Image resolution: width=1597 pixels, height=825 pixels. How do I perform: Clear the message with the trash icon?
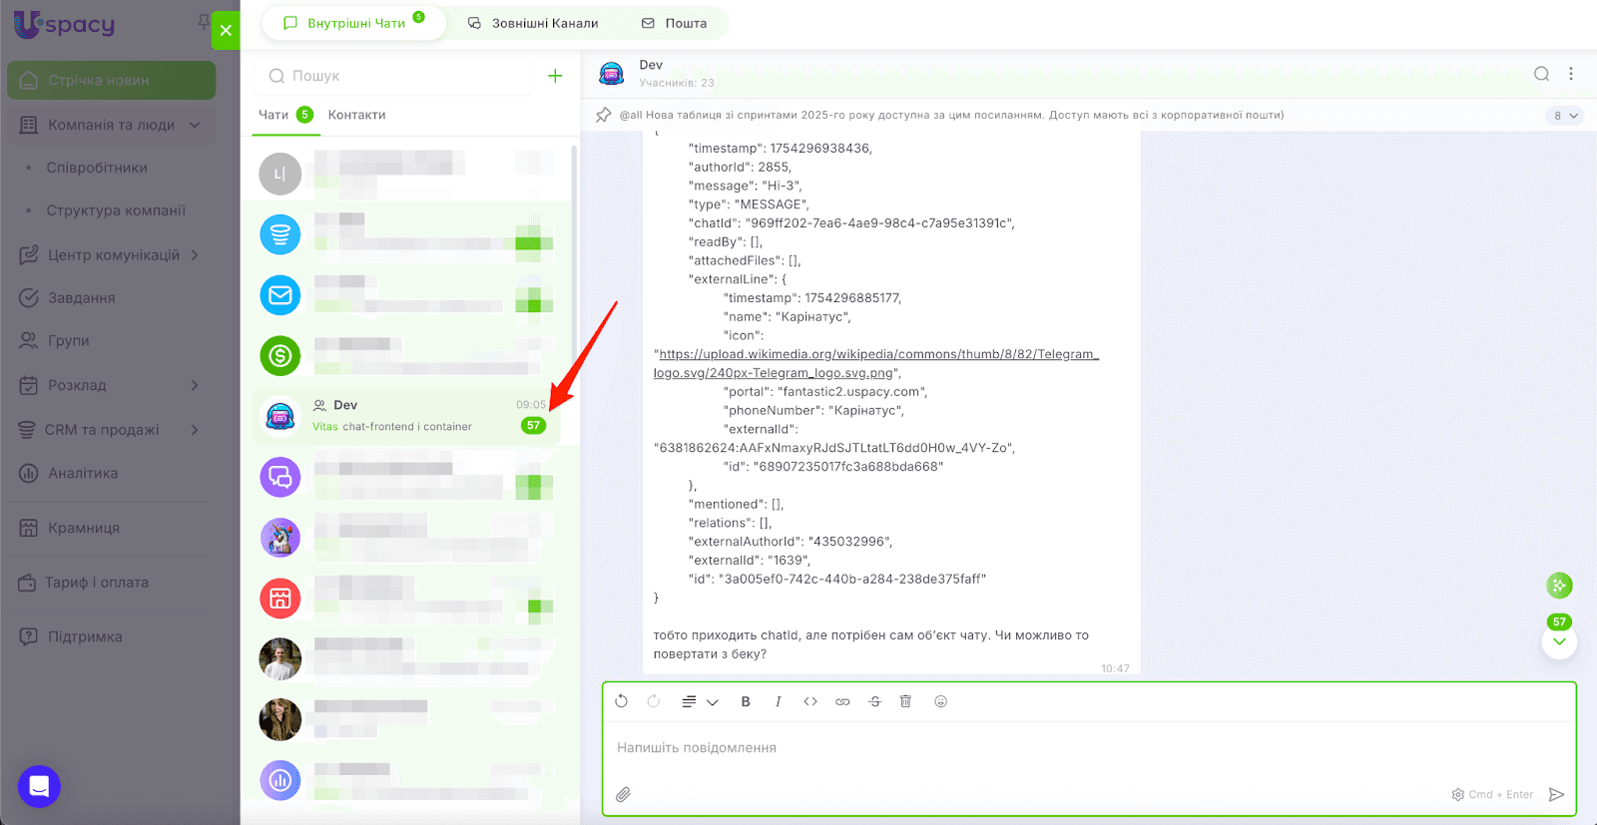[x=905, y=701]
